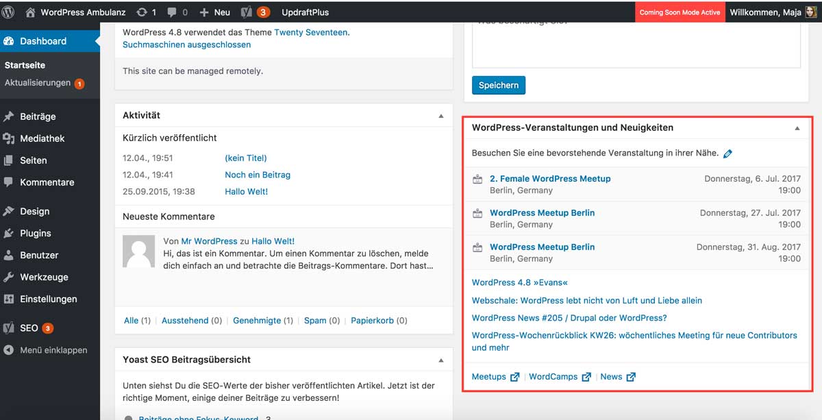Image resolution: width=822 pixels, height=420 pixels.
Task: Open the WordPress-Wochenrückblick KW26 article
Action: [x=634, y=341]
